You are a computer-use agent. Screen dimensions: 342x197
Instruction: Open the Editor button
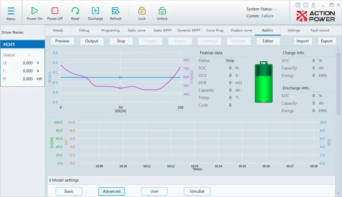pos(268,41)
